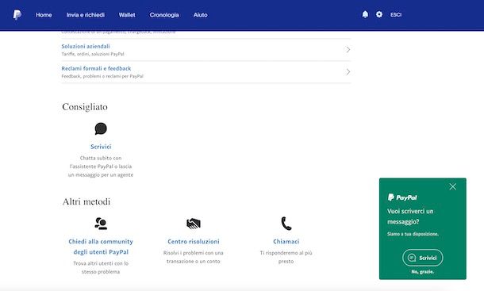Open the Soluzioni aziendali link
This screenshot has height=291, width=484.
(x=86, y=46)
